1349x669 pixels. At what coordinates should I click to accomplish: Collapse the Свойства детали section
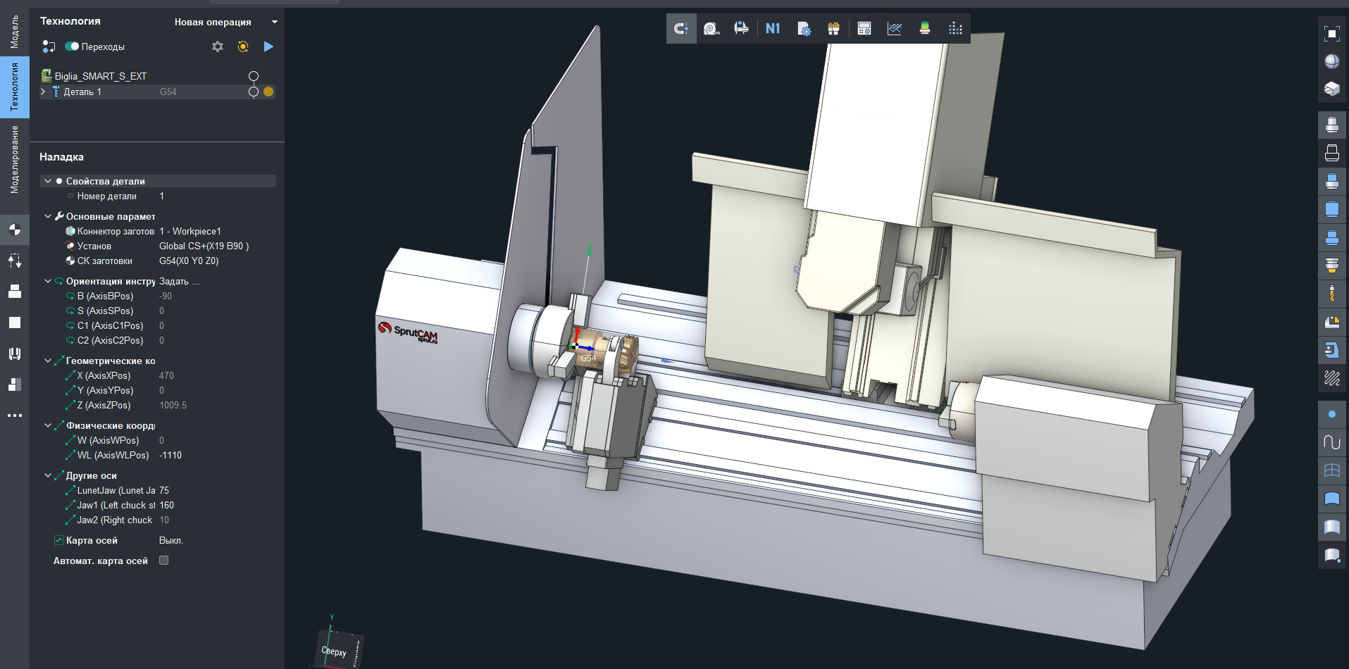click(x=48, y=181)
